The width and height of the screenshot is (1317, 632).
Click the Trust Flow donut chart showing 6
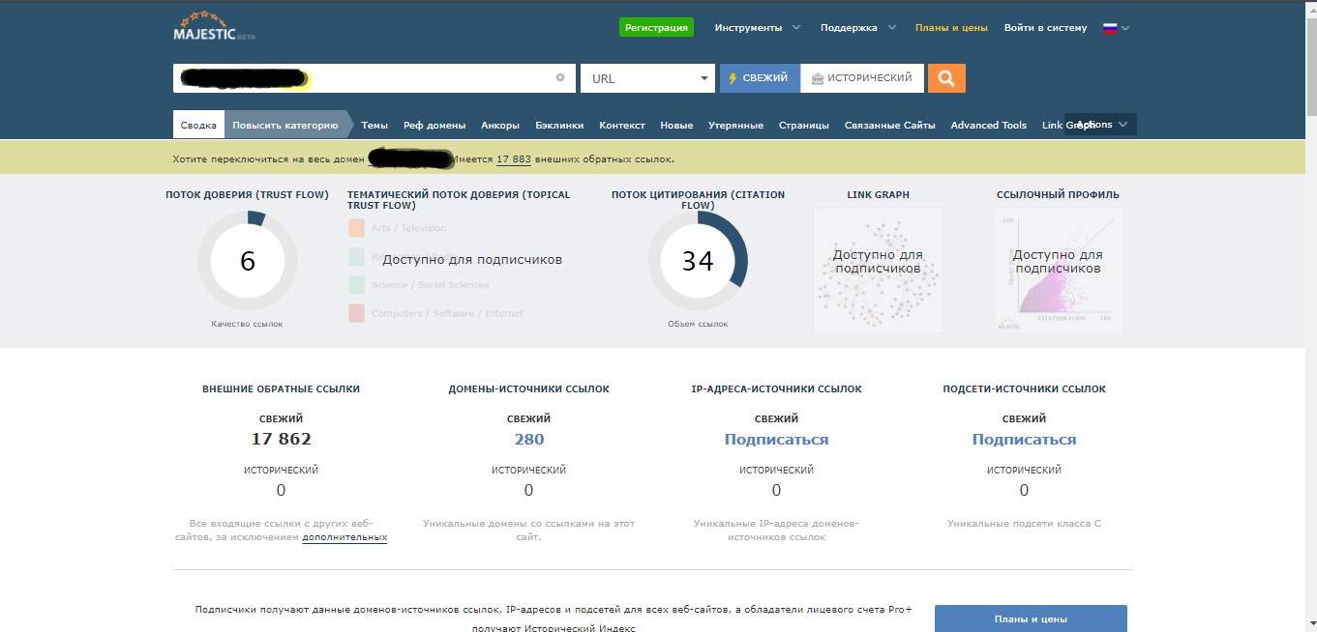pos(248,261)
